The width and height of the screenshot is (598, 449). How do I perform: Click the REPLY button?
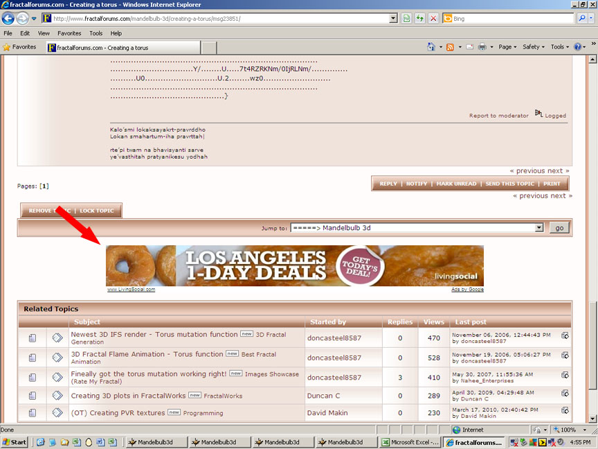click(x=388, y=184)
